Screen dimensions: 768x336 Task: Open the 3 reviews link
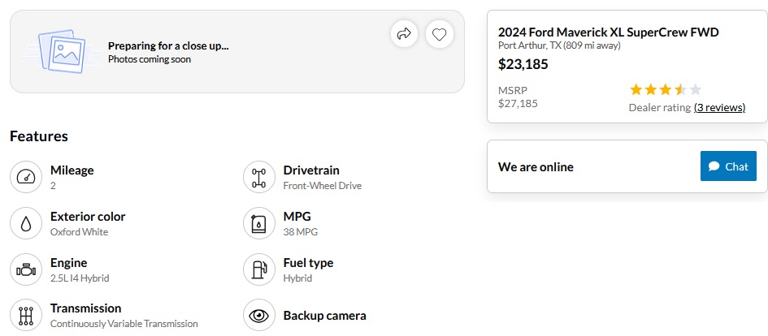tap(719, 107)
